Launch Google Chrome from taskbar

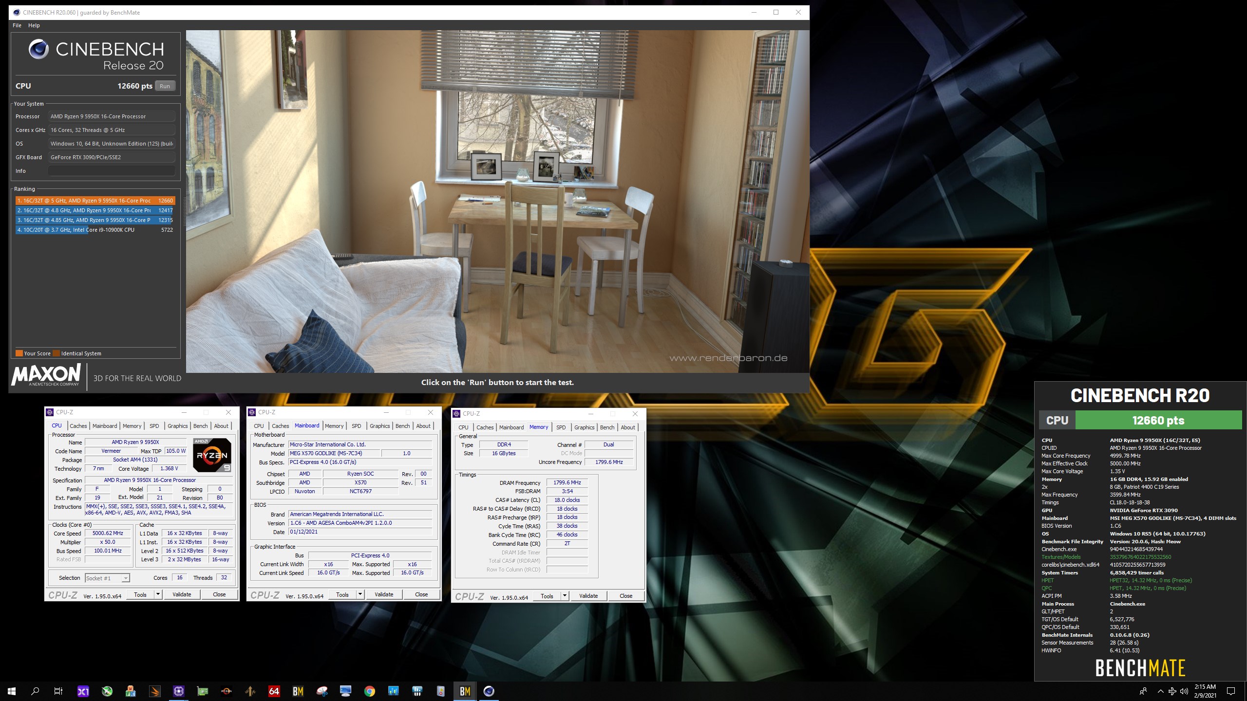point(369,691)
